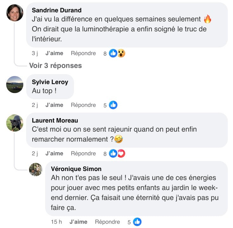Screen dimensions: 233x228
Task: Click Répondre under Sylvie Leroy's comment
Action: (x=83, y=105)
